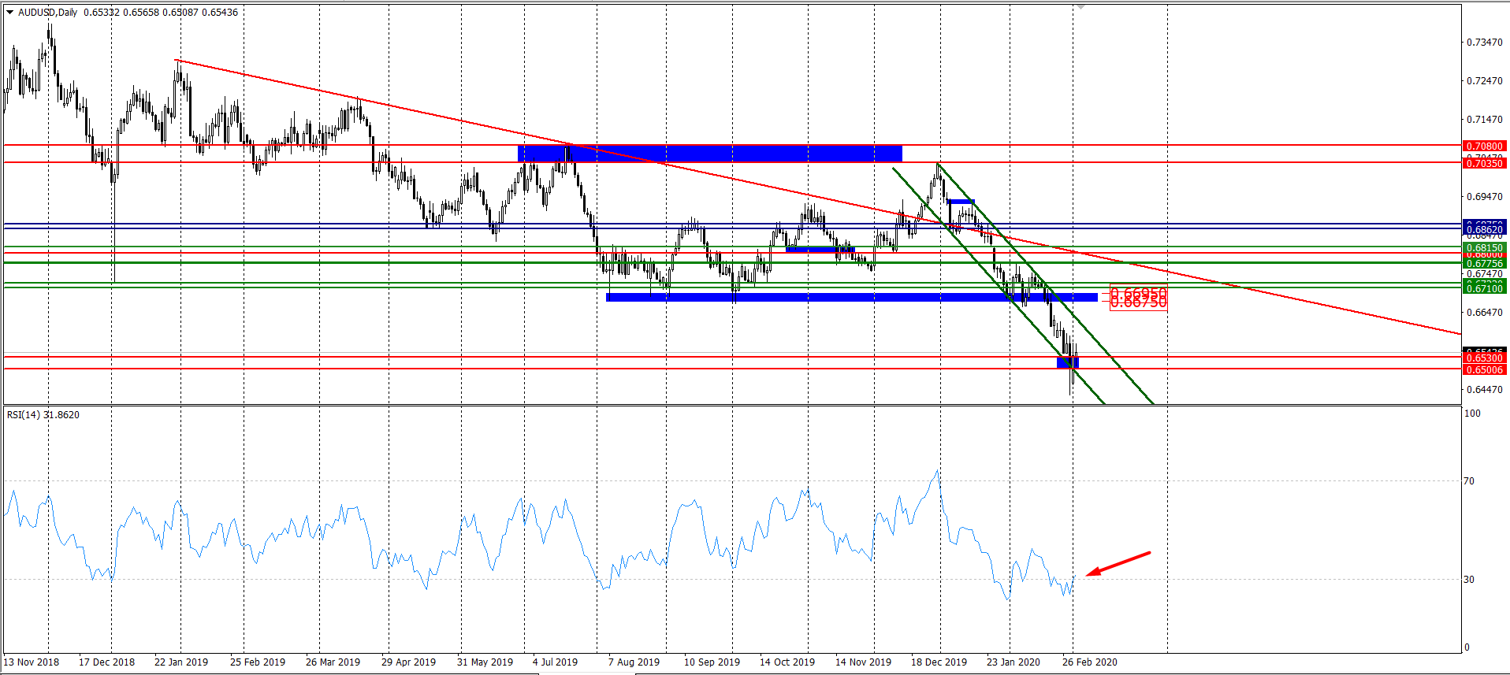Image resolution: width=1510 pixels, height=675 pixels.
Task: Click the RSI 70 level axis label
Action: point(1469,481)
